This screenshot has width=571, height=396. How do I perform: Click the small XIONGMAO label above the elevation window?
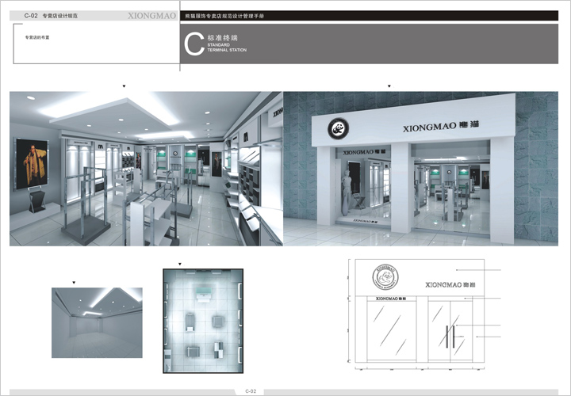(x=390, y=299)
